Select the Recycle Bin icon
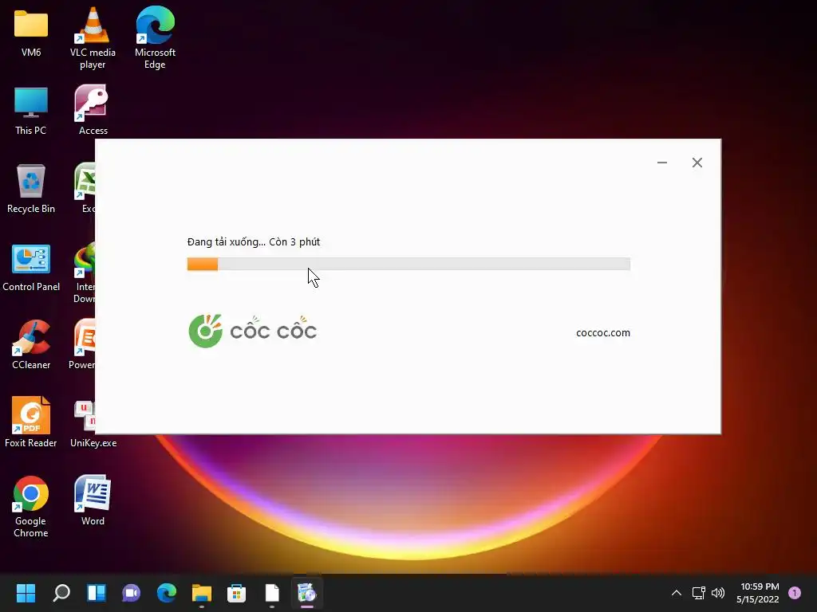The image size is (817, 612). [31, 188]
